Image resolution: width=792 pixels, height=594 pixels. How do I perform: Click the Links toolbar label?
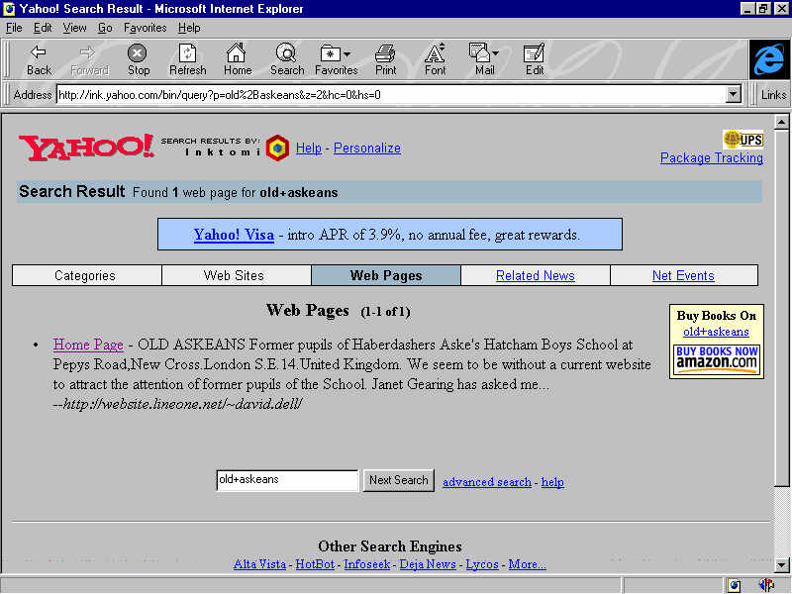(x=773, y=94)
